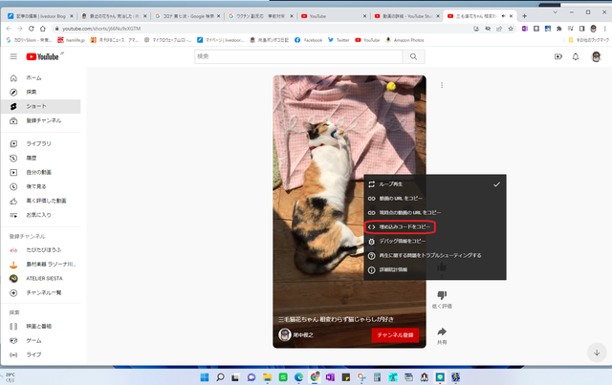Choose デバッグ情報をコピー from context menu
The image size is (612, 385).
click(435, 241)
